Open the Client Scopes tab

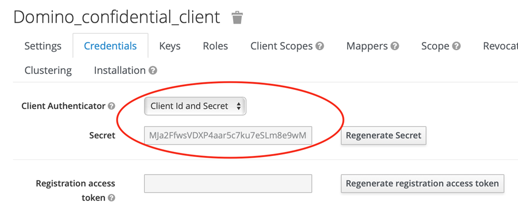pyautogui.click(x=281, y=46)
